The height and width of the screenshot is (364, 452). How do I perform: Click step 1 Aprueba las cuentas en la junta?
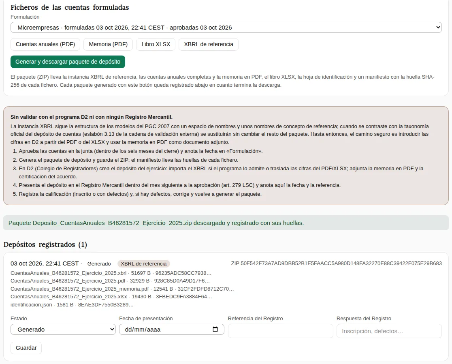(x=141, y=151)
